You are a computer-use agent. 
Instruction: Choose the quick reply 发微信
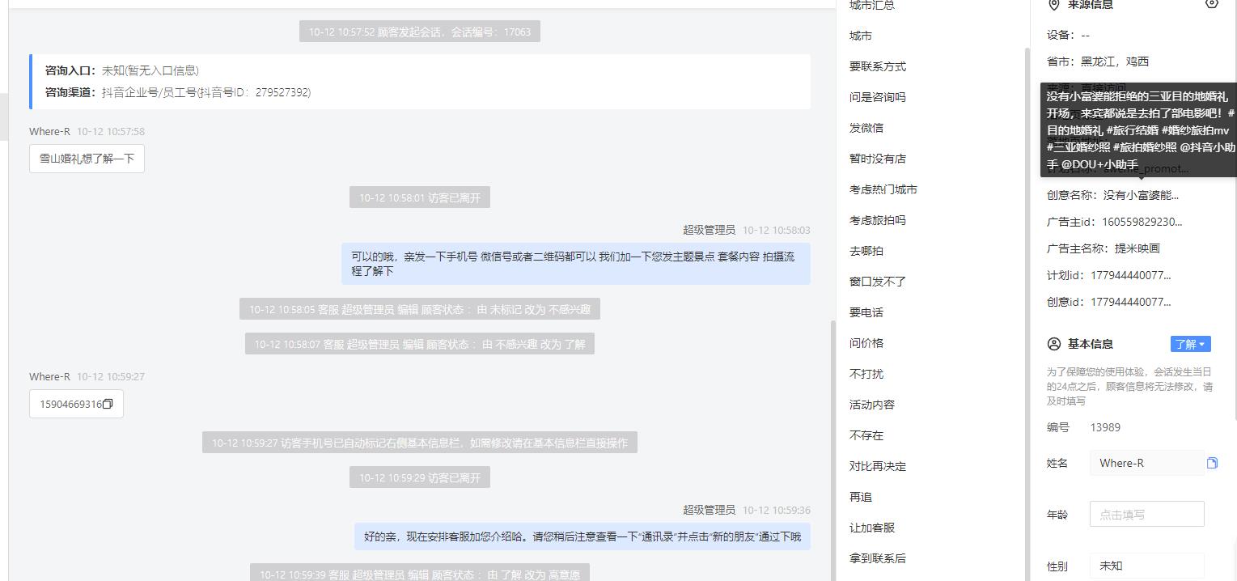click(x=866, y=128)
